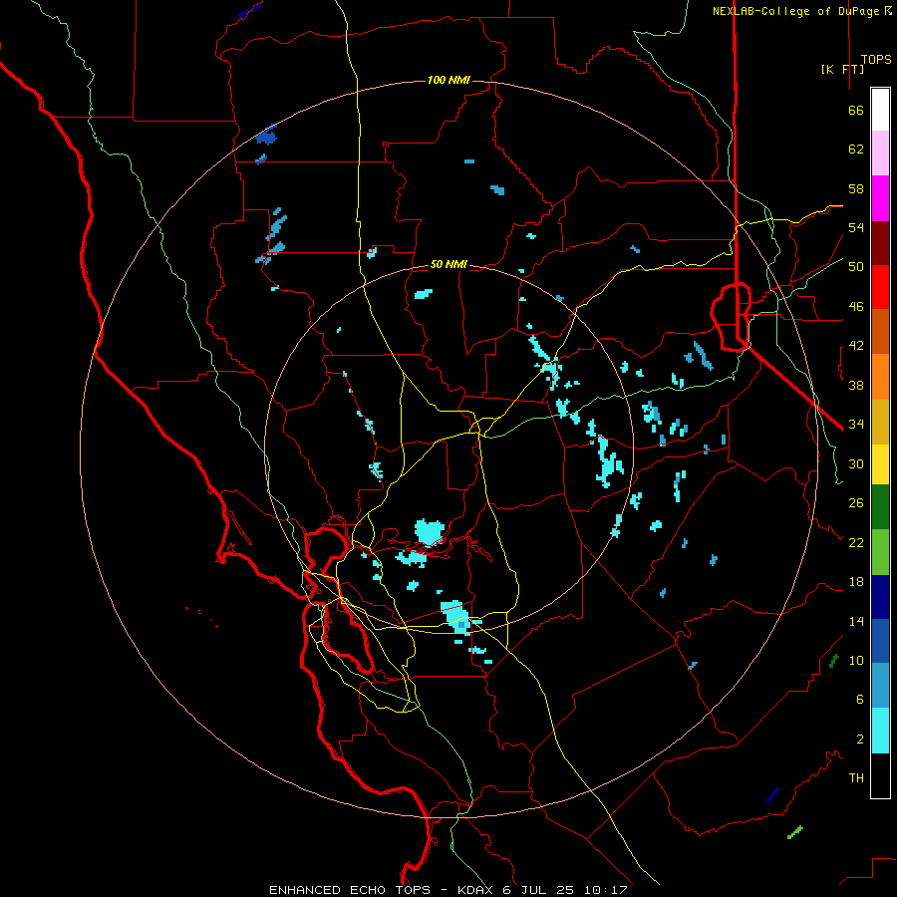The height and width of the screenshot is (897, 897).
Task: Click the legend value 66
Action: [x=856, y=110]
